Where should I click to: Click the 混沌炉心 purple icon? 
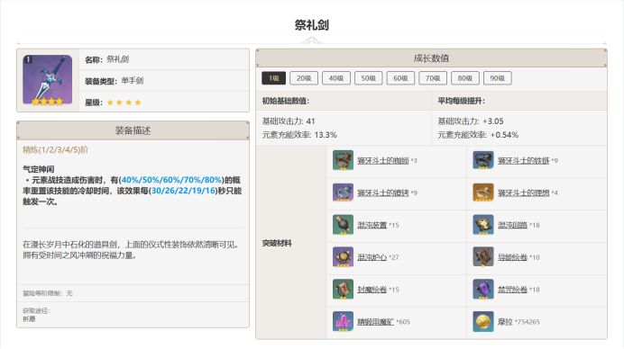click(343, 257)
